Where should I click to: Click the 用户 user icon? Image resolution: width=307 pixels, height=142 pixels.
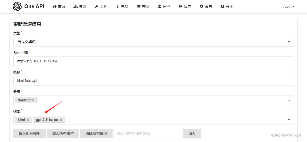tap(160, 6)
